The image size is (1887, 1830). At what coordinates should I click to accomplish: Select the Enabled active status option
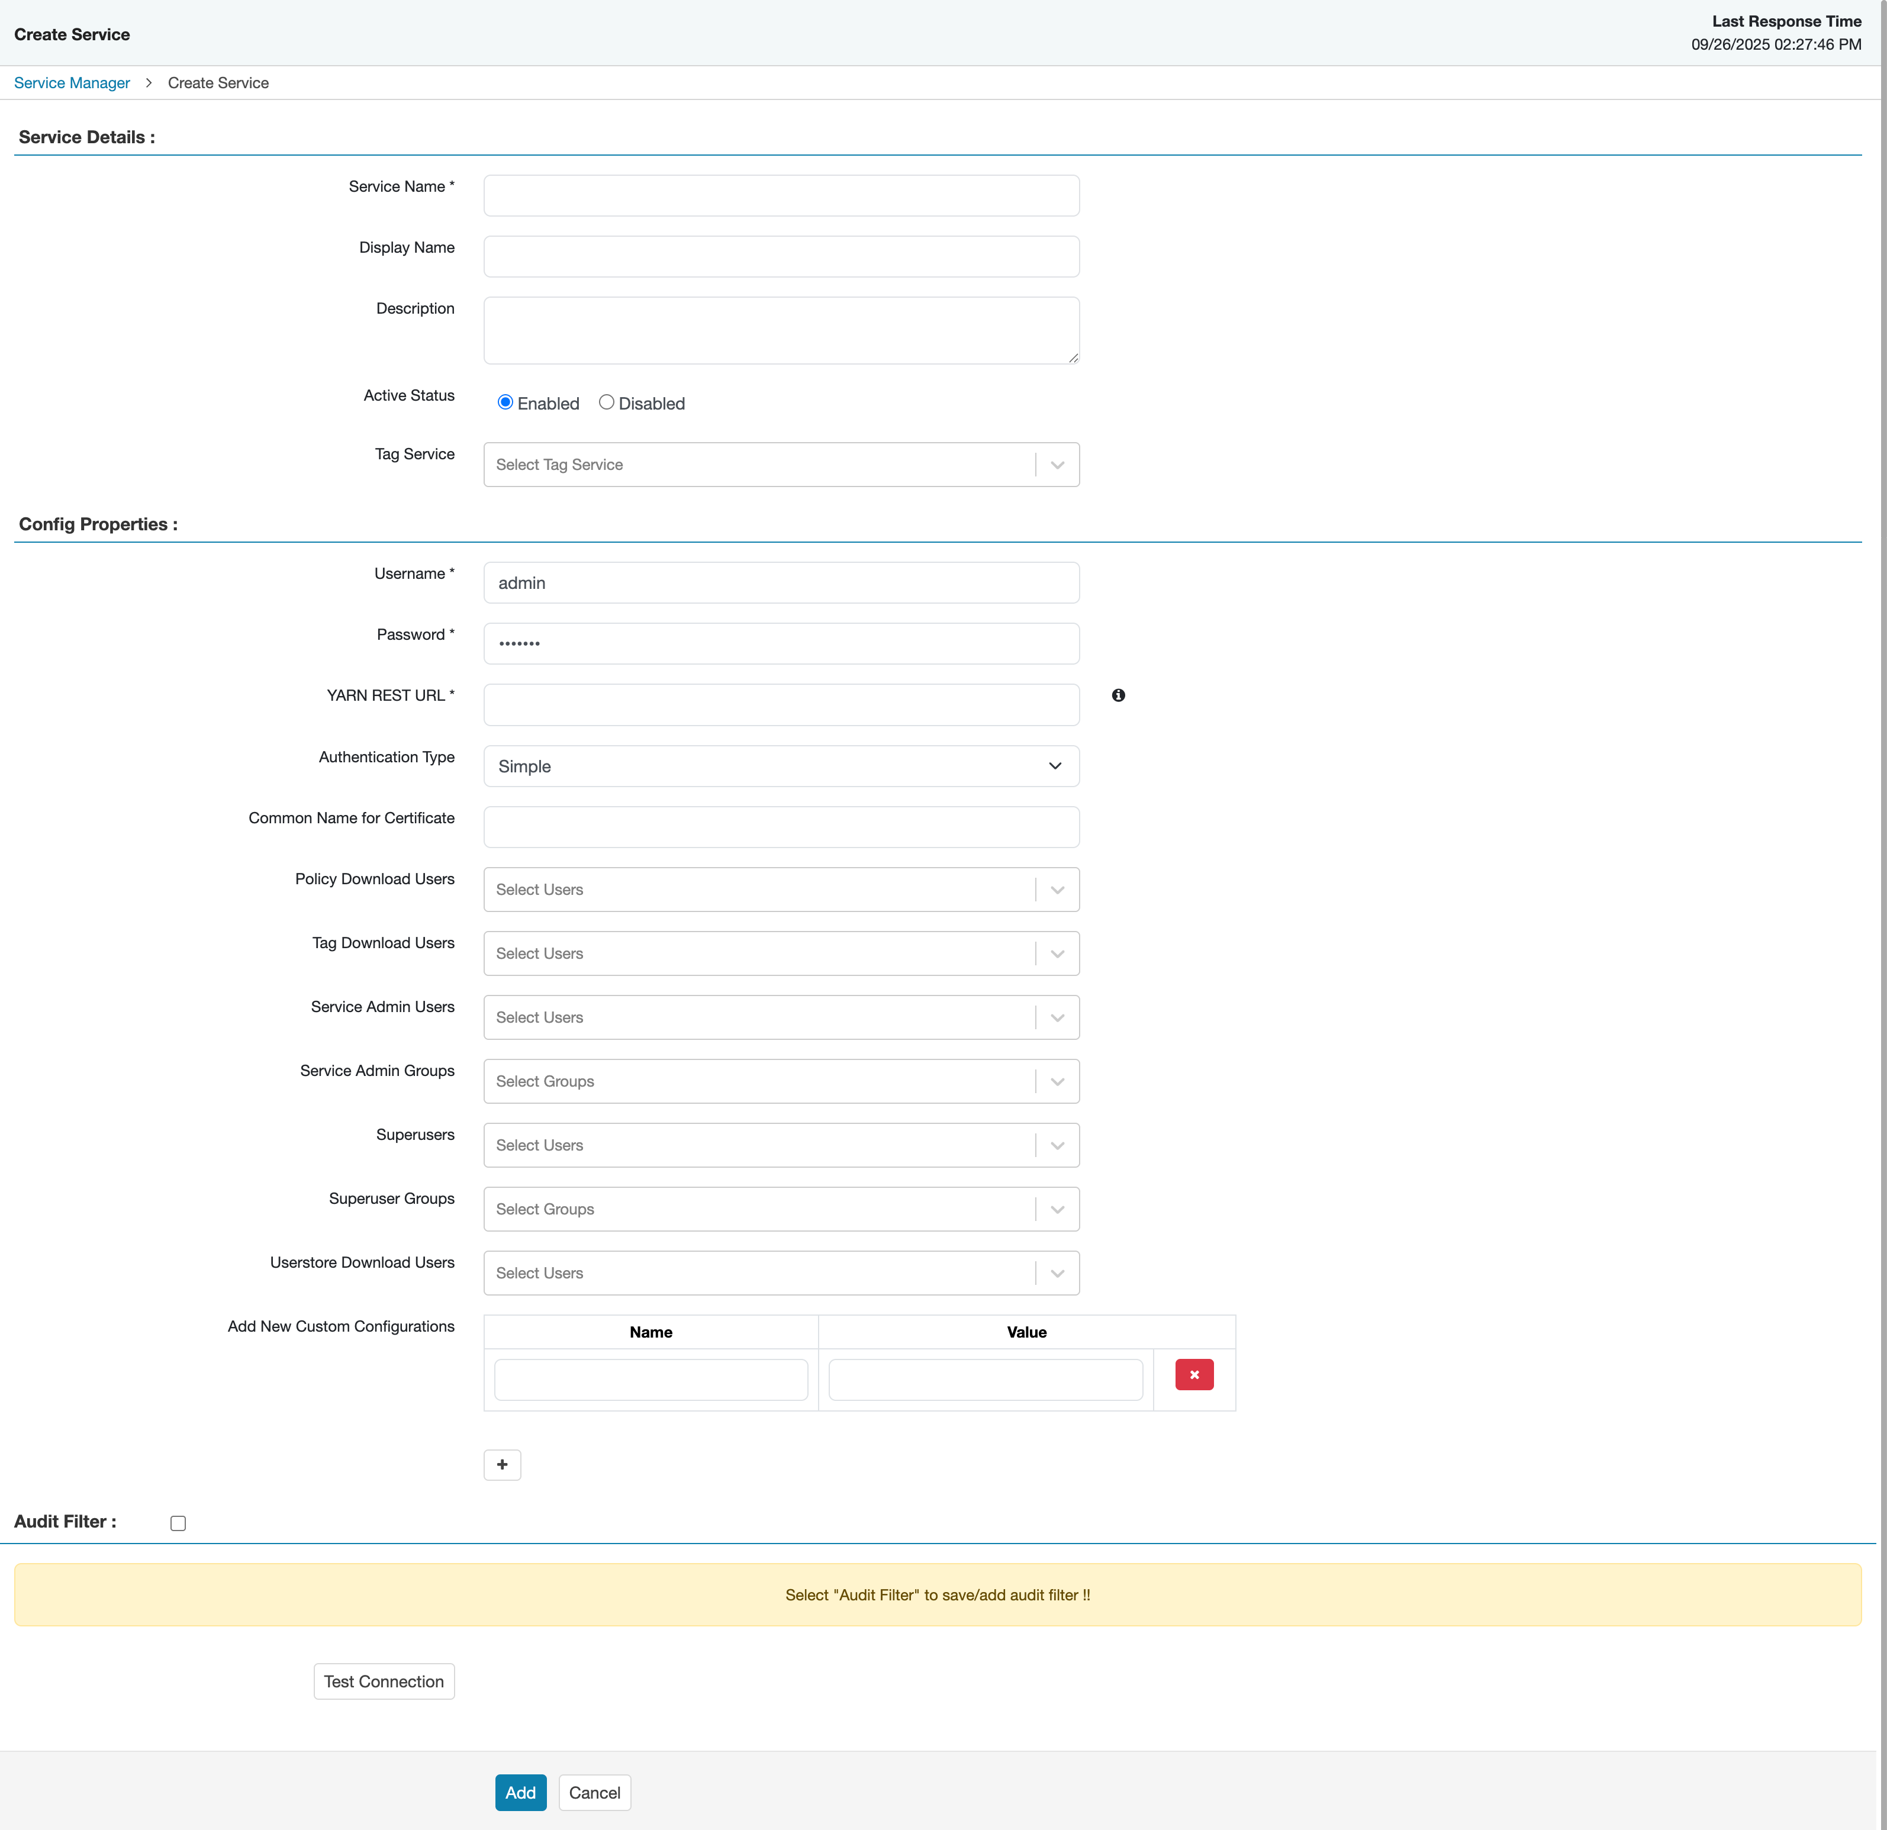point(504,401)
